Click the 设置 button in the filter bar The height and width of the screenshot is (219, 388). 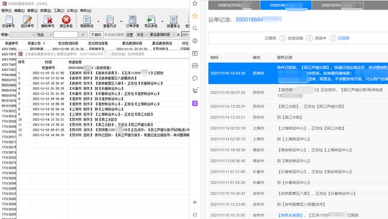click(130, 34)
